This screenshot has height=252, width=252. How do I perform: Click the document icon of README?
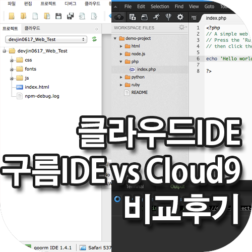pyautogui.click(x=127, y=93)
